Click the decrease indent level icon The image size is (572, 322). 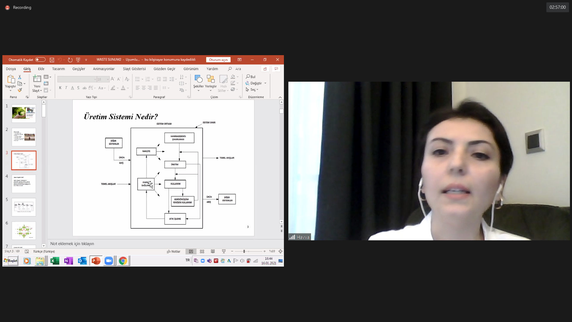(x=159, y=79)
